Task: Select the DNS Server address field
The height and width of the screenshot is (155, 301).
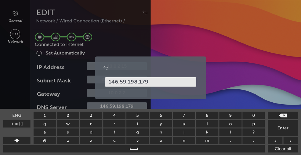Action: click(x=117, y=106)
